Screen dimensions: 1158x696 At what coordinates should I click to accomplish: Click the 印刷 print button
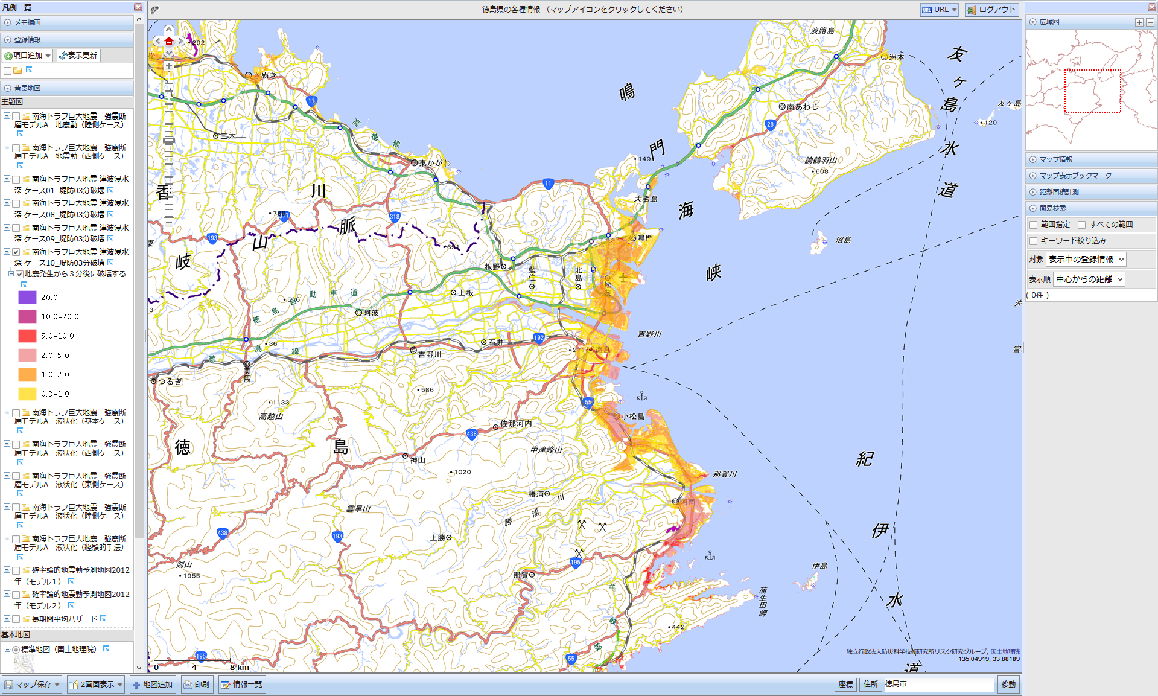[197, 685]
